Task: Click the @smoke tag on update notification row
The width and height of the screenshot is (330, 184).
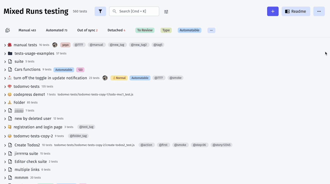Action: [175, 78]
